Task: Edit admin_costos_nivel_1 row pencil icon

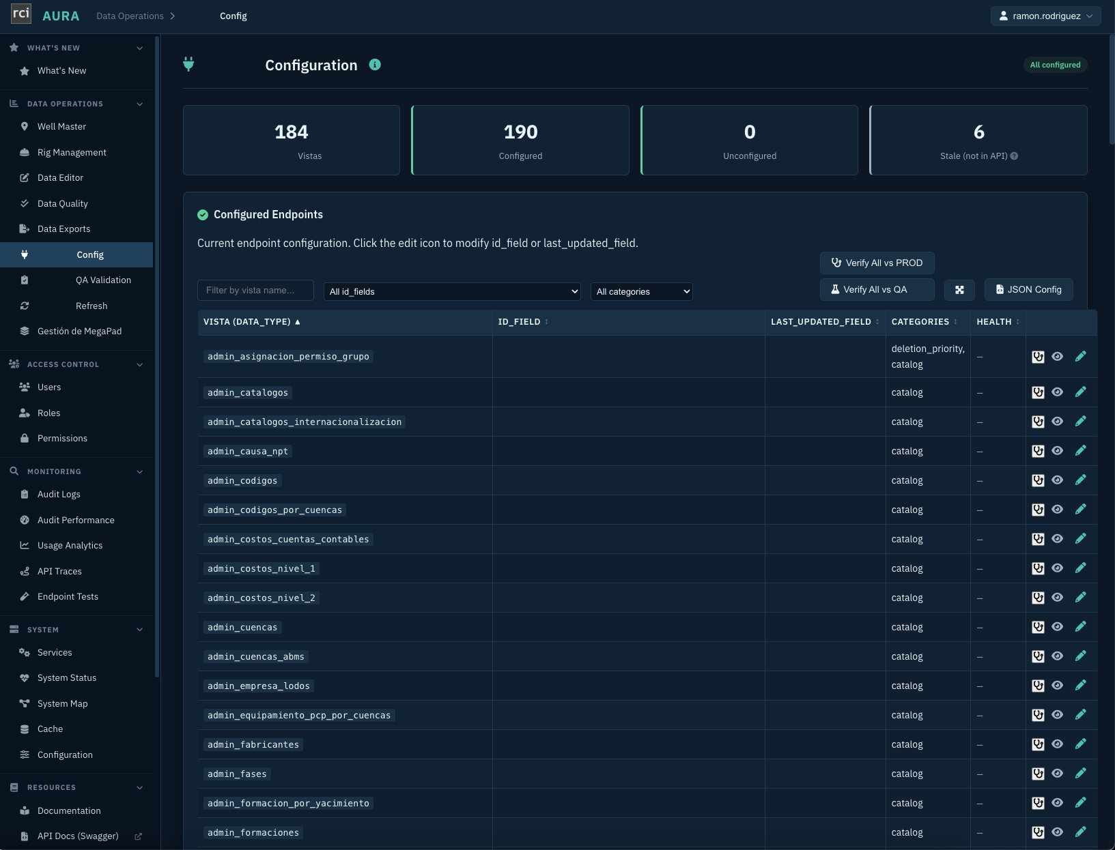Action: click(1080, 568)
